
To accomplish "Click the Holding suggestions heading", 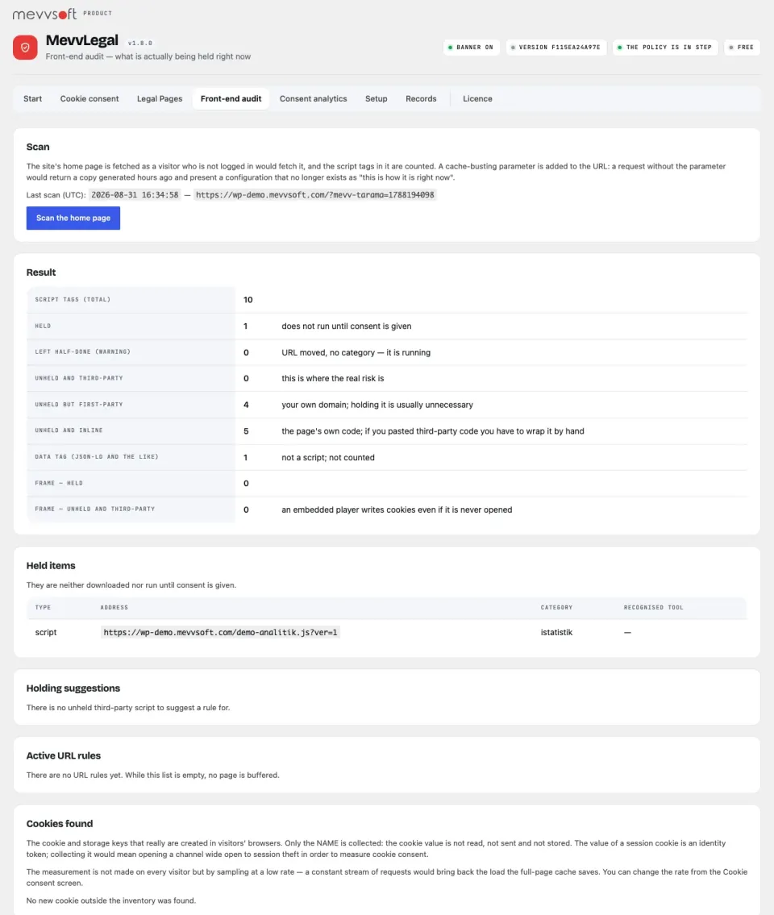I will tap(73, 688).
